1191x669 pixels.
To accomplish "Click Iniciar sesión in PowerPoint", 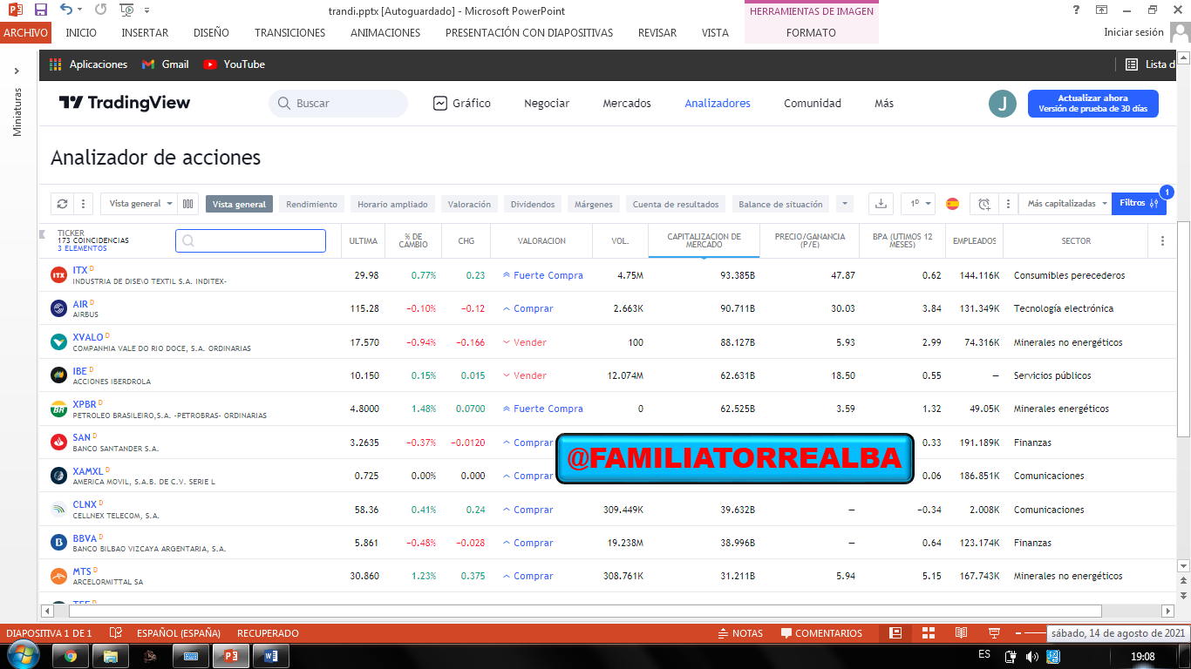I will point(1133,32).
